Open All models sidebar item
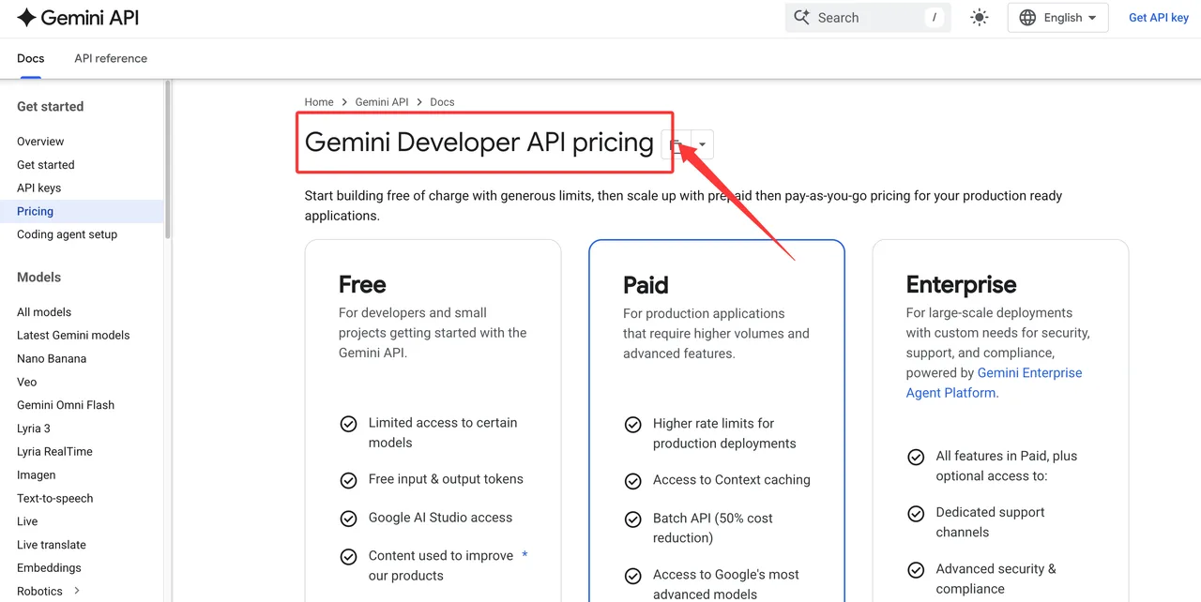The height and width of the screenshot is (602, 1201). click(x=44, y=312)
